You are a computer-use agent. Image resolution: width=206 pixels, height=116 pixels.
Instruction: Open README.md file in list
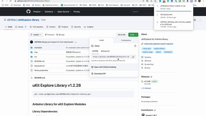(x=39, y=61)
